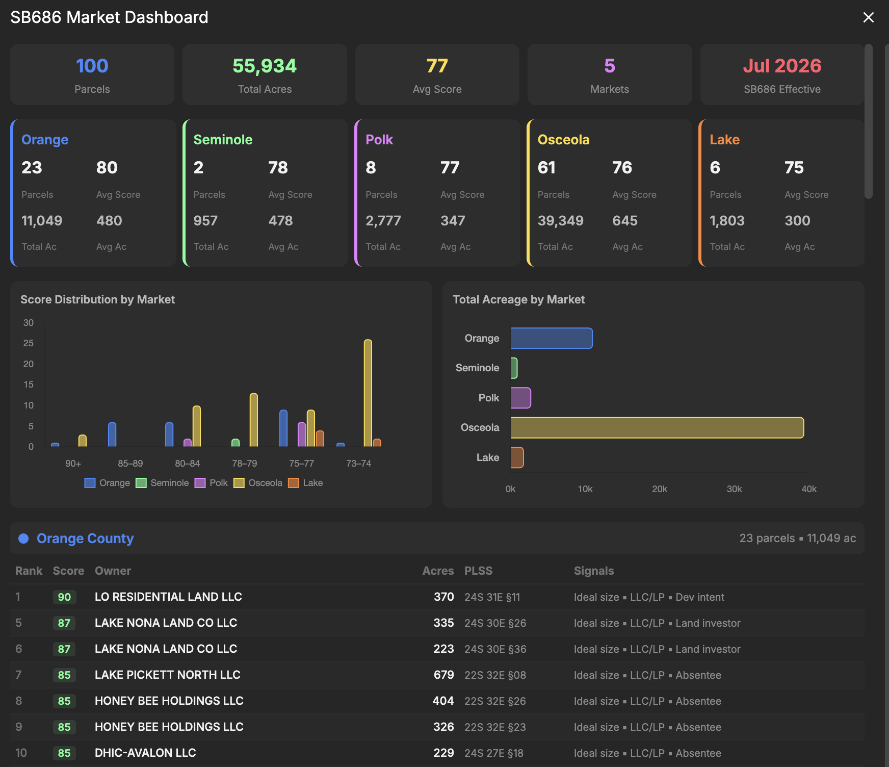Screen dimensions: 889x767
Task: Select LAKE PICKETT NORTH LLC row
Action: coord(437,675)
